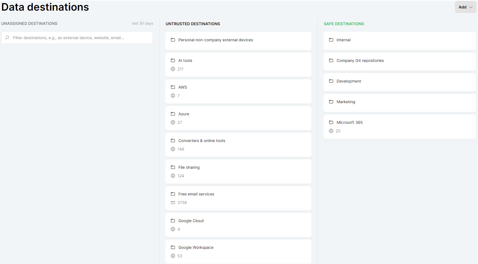Screen dimensions: 478x264
Task: Click the 27 count under Azure
Action: (180, 122)
